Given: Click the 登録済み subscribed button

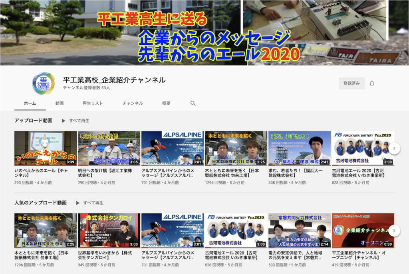Looking at the screenshot, I should [351, 83].
